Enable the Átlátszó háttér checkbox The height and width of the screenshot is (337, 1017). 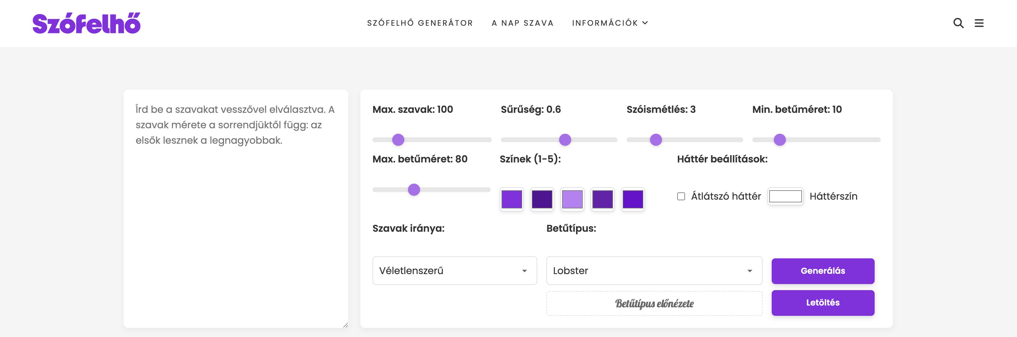[681, 196]
